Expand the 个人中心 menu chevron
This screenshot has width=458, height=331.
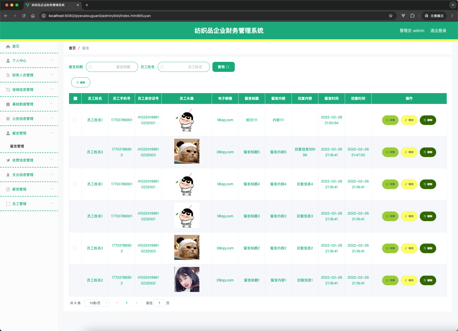[x=52, y=60]
